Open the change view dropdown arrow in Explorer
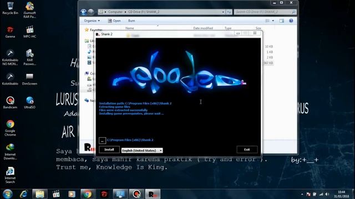355x199 pixels. 273,20
